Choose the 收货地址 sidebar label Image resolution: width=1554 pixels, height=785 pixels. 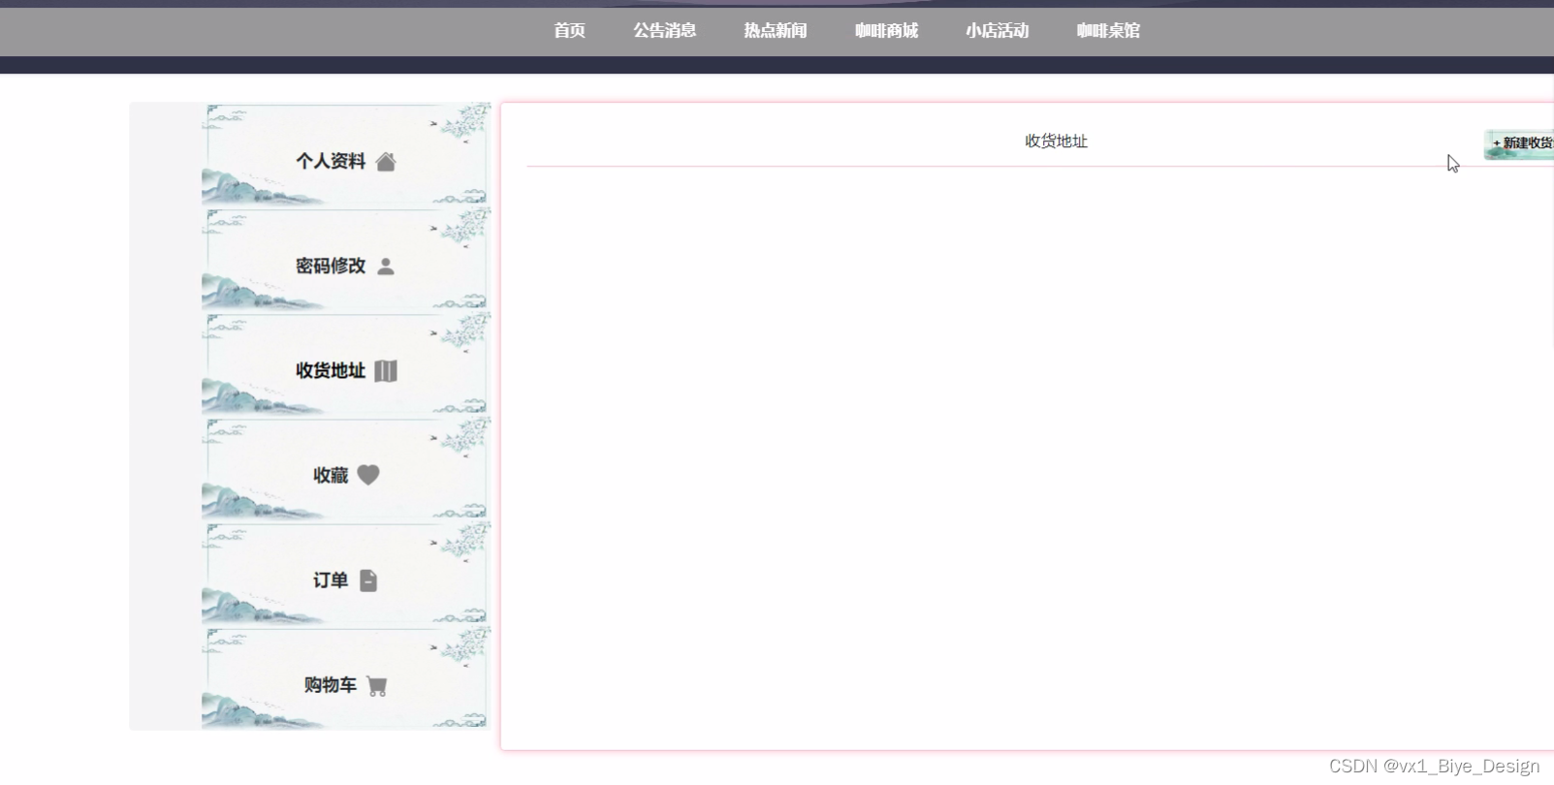pos(331,370)
